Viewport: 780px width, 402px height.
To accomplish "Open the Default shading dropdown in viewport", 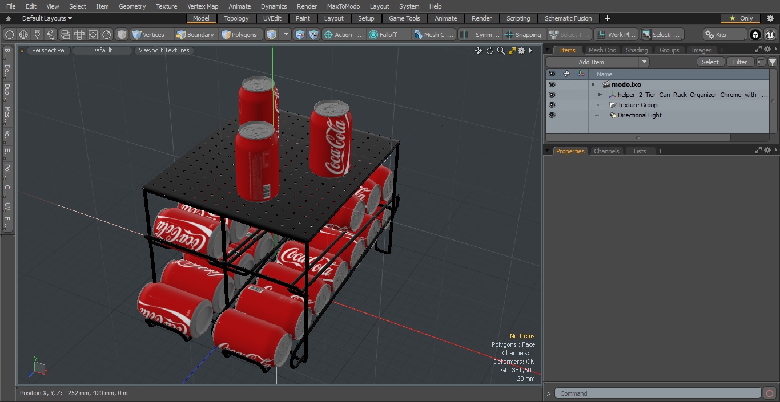I will click(102, 50).
